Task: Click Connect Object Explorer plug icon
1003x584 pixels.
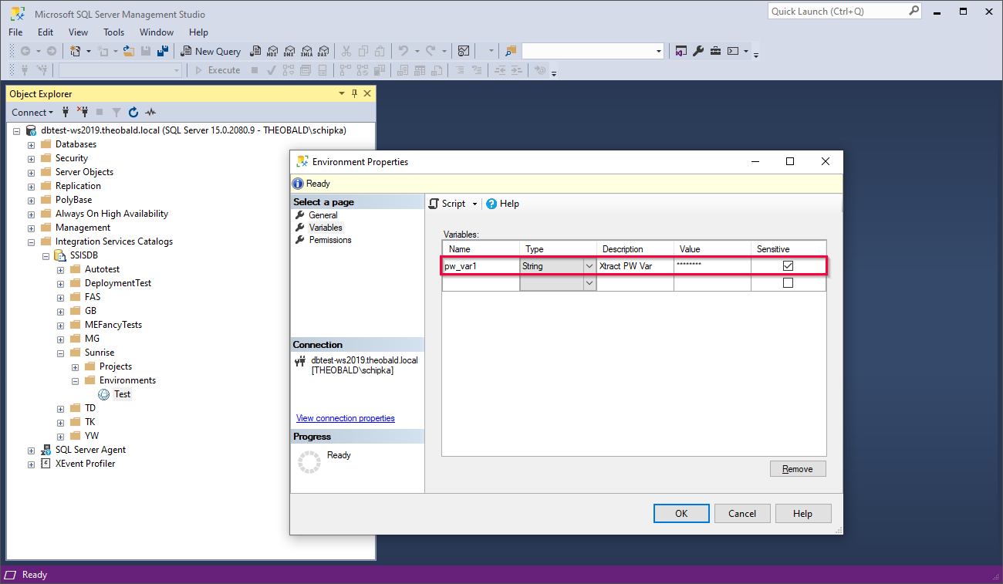Action: click(x=66, y=112)
